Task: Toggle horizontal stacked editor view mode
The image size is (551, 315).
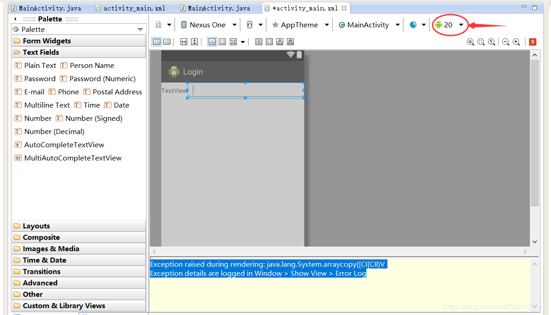Action: coord(167,41)
